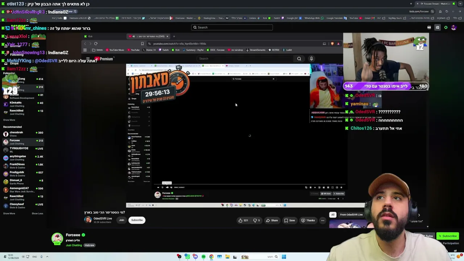This screenshot has height=261, width=464.
Task: Save the YouTube video to playlist
Action: click(x=290, y=220)
